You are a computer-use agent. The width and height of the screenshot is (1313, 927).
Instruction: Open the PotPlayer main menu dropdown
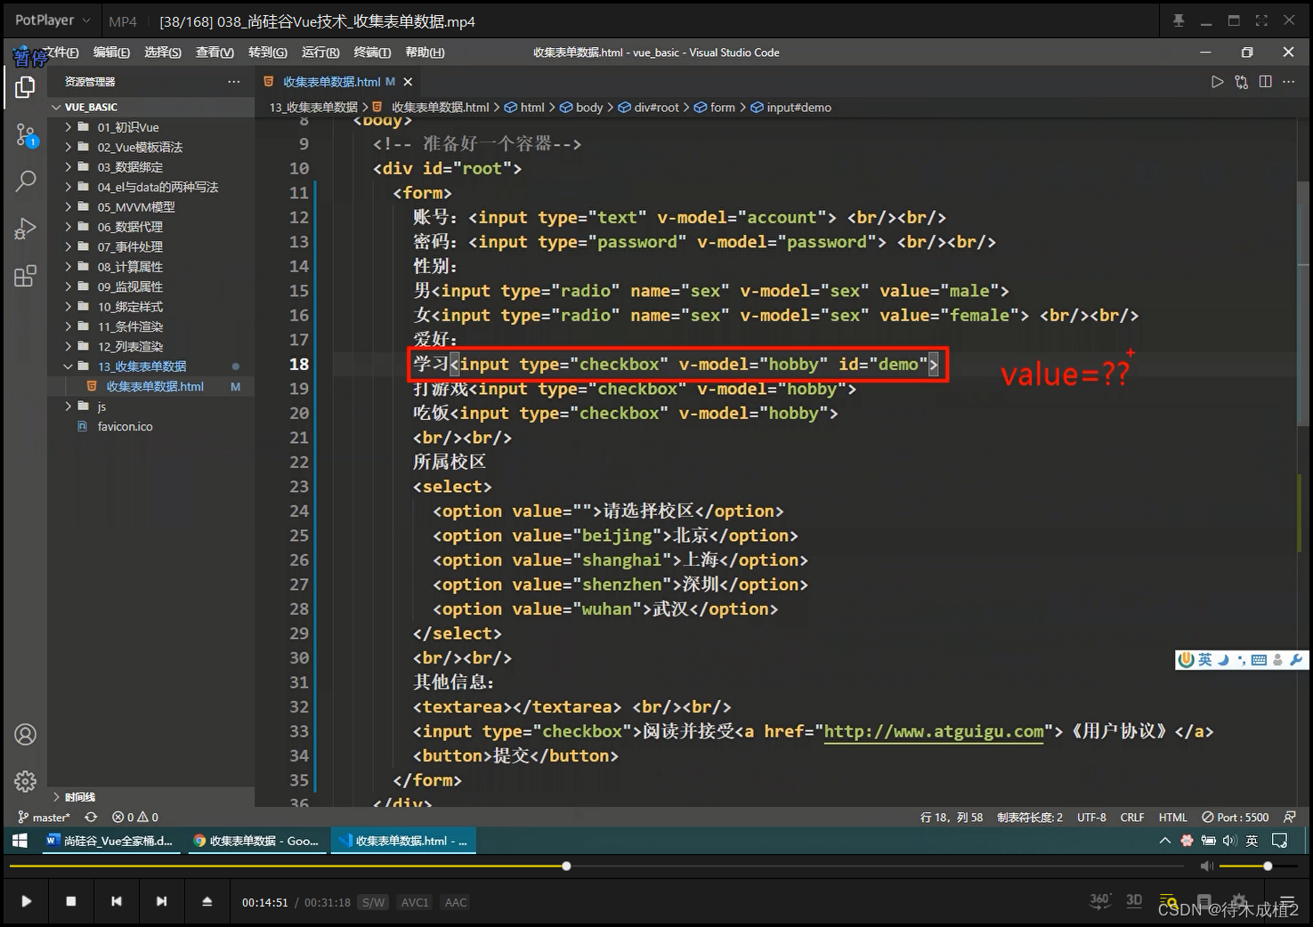(x=53, y=20)
